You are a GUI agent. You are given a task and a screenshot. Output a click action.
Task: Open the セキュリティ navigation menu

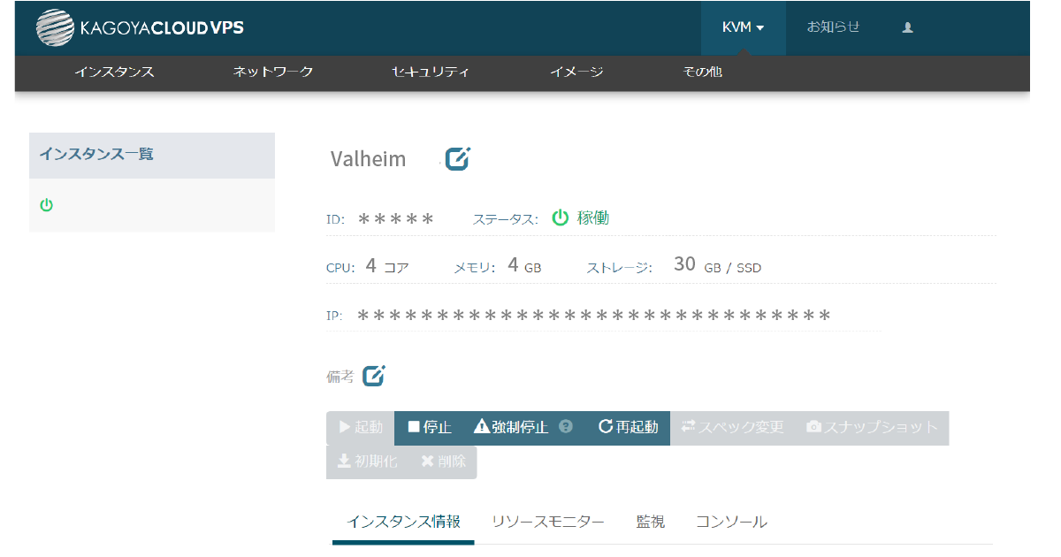430,72
